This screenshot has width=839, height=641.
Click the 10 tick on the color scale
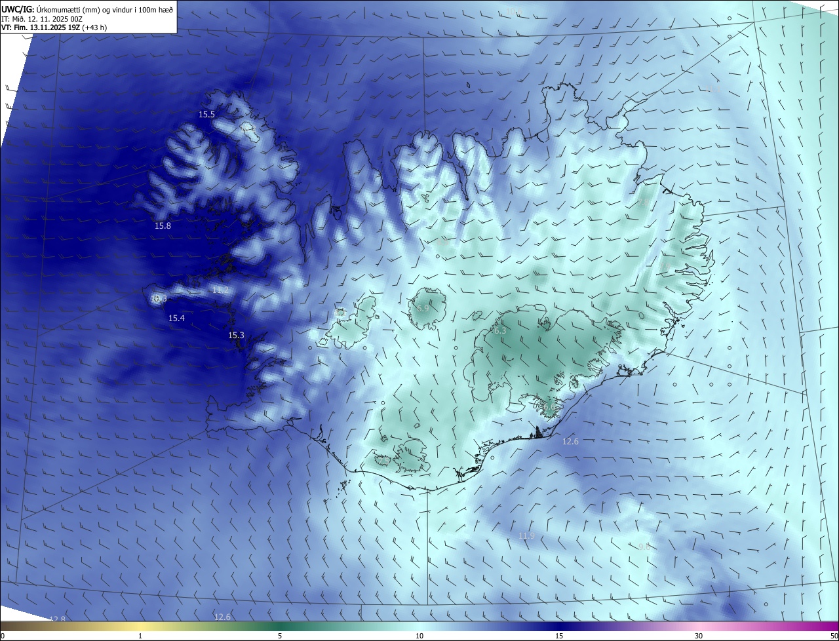click(x=419, y=636)
